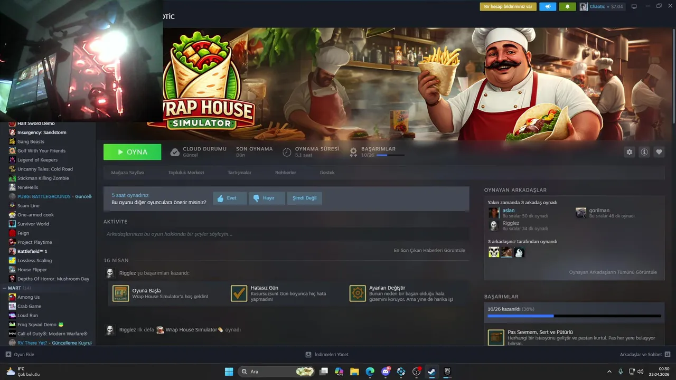Open the game info icon
The height and width of the screenshot is (380, 676).
click(644, 152)
